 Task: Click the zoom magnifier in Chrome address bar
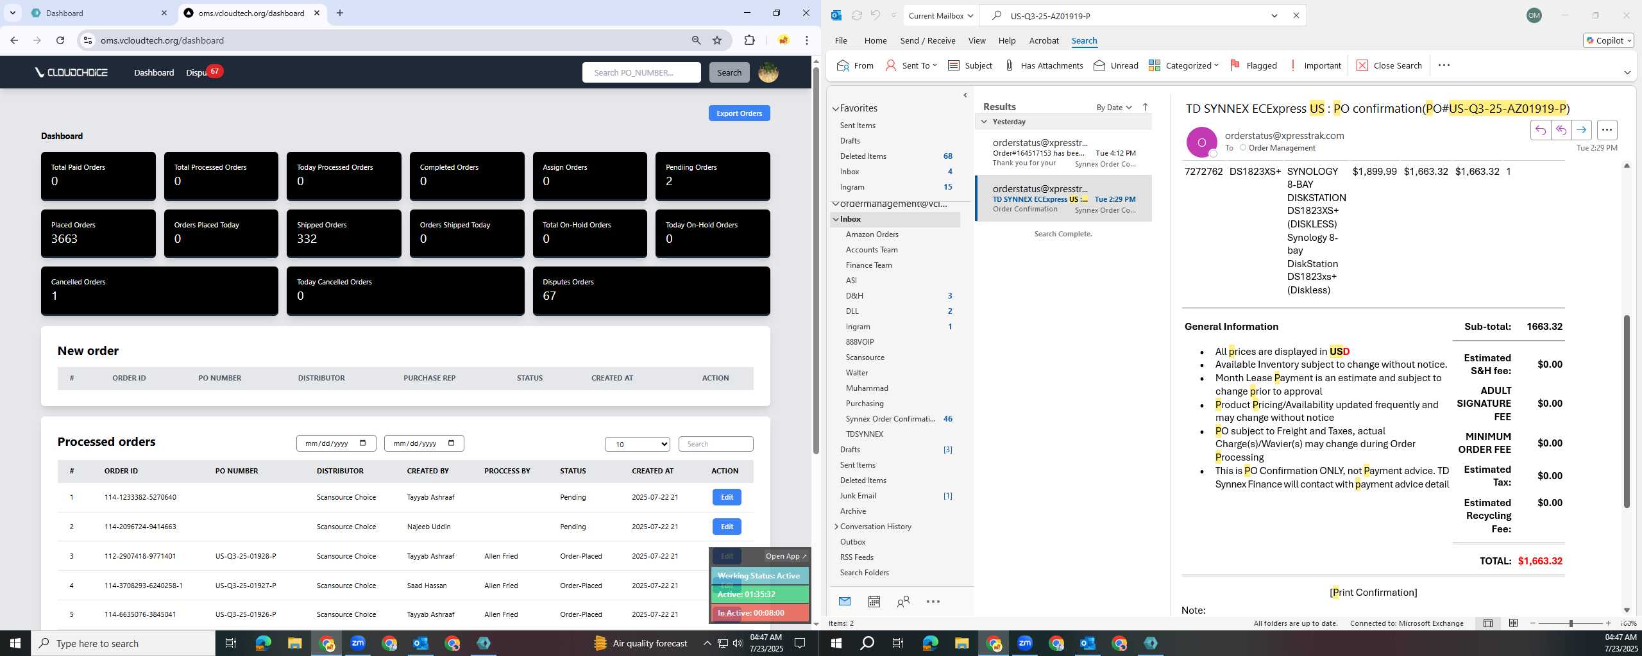(x=696, y=40)
